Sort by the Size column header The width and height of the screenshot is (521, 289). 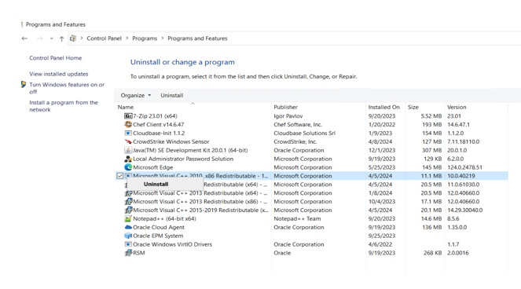coord(413,108)
